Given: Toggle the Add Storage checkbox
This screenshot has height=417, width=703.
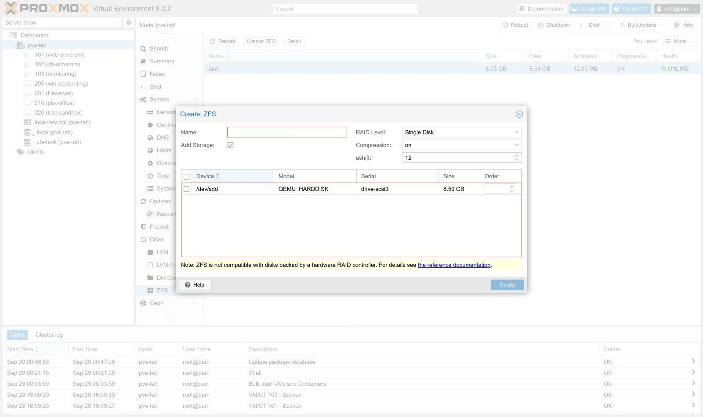Looking at the screenshot, I should point(230,145).
